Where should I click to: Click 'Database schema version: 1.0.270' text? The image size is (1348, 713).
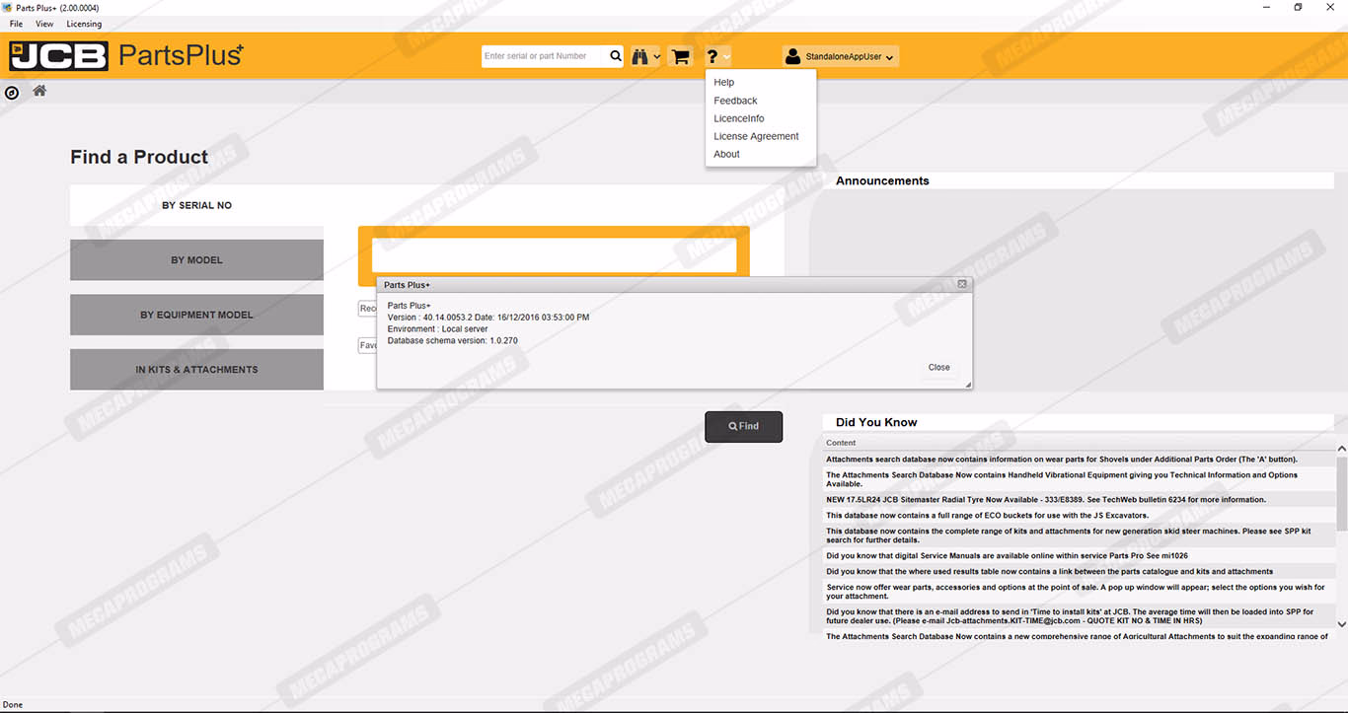pyautogui.click(x=452, y=341)
